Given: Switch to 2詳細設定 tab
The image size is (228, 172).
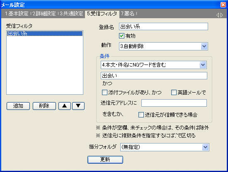Looking at the screenshot, I should 44,14.
